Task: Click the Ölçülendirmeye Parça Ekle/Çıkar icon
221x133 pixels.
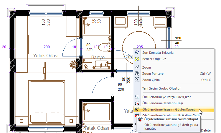Action: (137, 97)
